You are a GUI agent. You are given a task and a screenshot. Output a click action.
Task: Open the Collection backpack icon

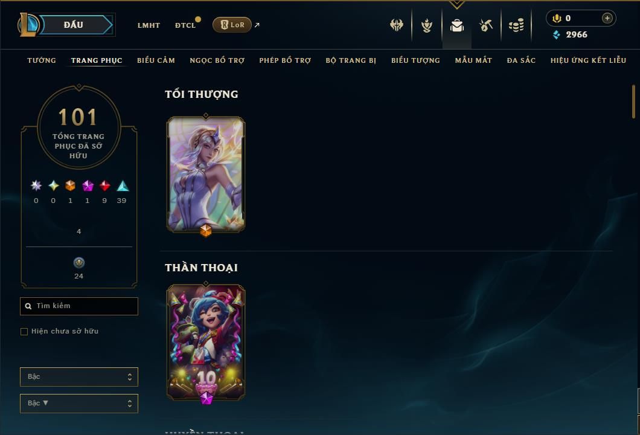point(456,25)
